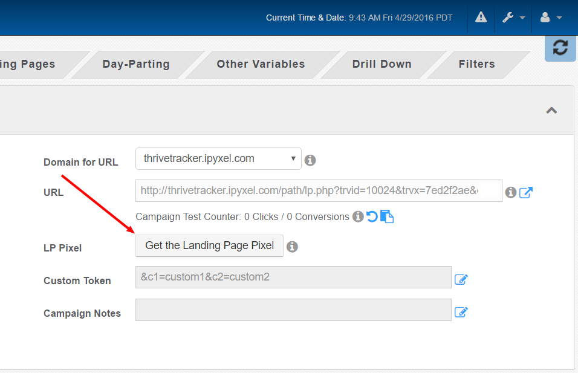Click the Campaign Notes input field
The image size is (578, 373).
pyautogui.click(x=293, y=310)
